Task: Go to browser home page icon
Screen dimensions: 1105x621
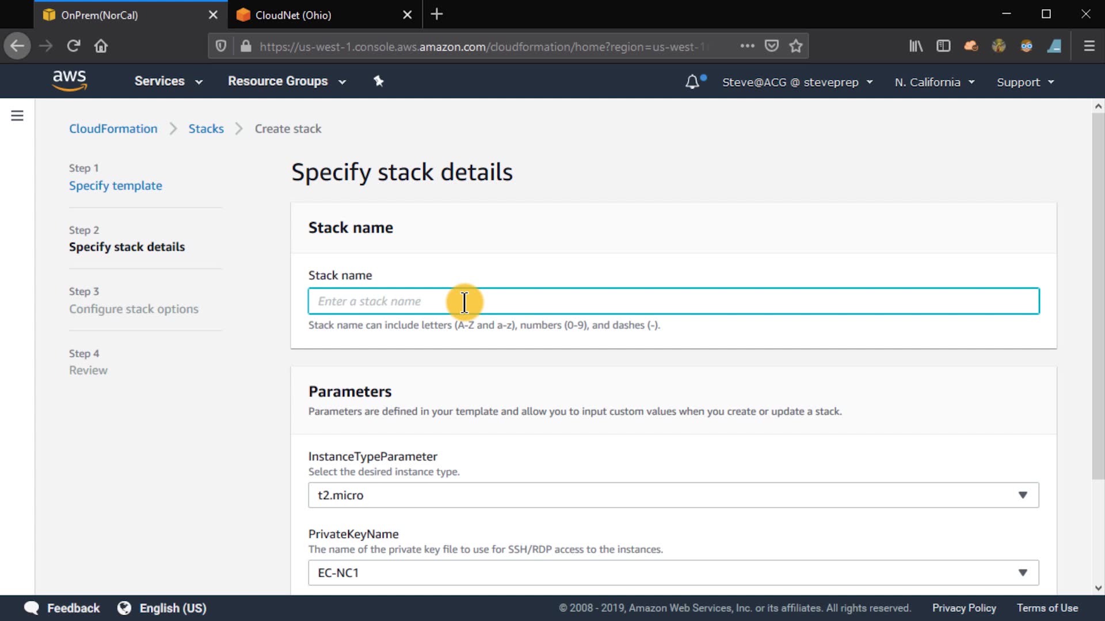Action: coord(101,46)
